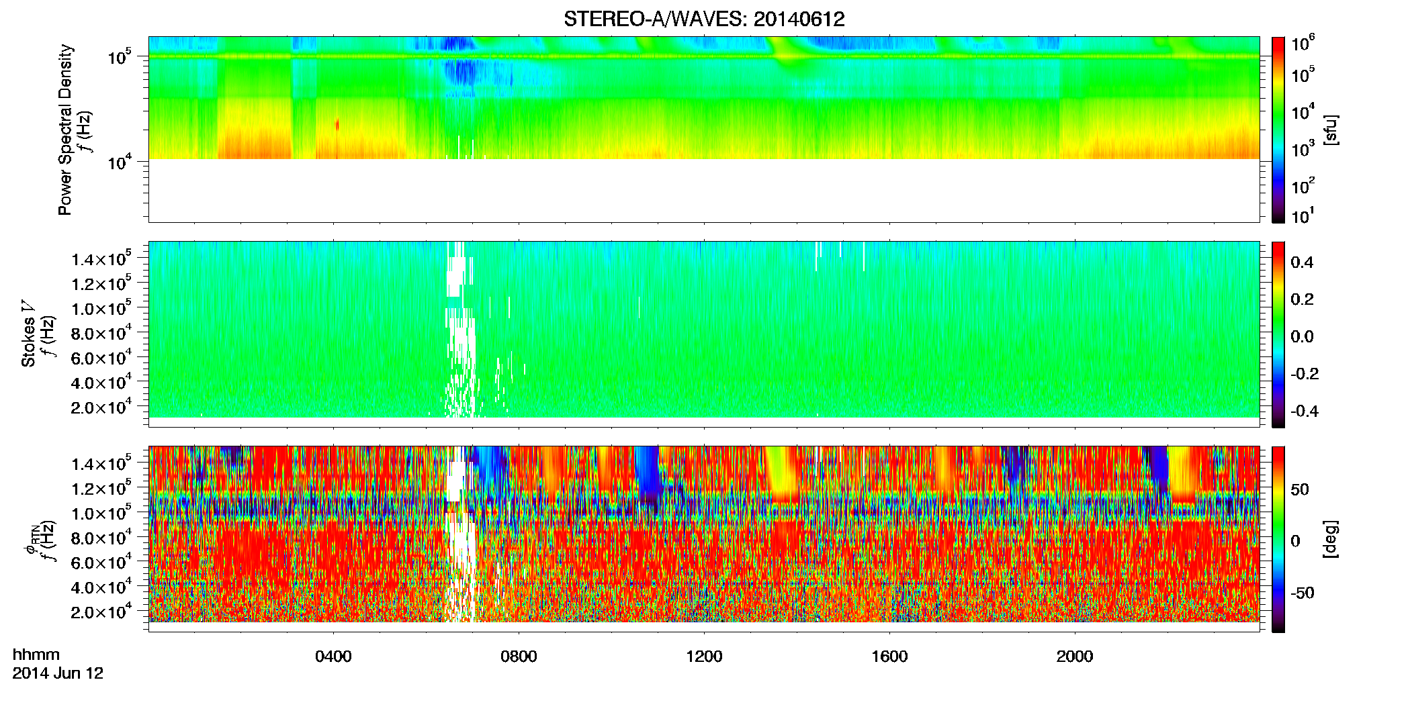Click the 1.4×10^5 tick on the Stokes V axis
1408x725 pixels.
[x=101, y=258]
